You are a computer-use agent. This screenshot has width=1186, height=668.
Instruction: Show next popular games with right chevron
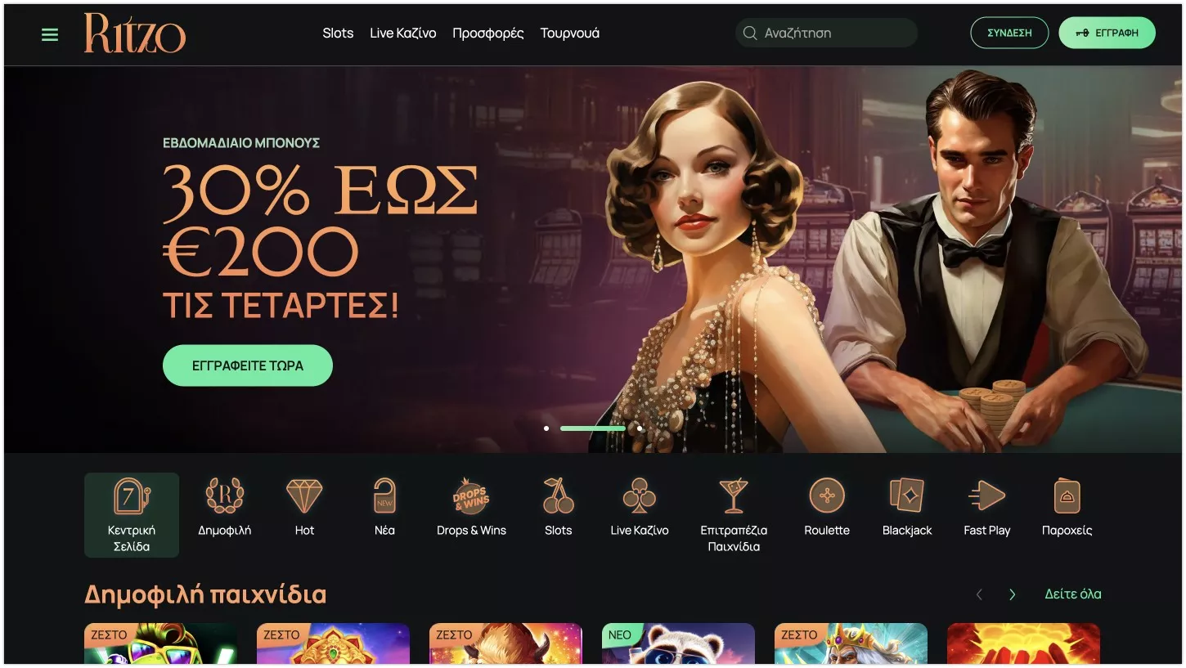coord(1013,594)
